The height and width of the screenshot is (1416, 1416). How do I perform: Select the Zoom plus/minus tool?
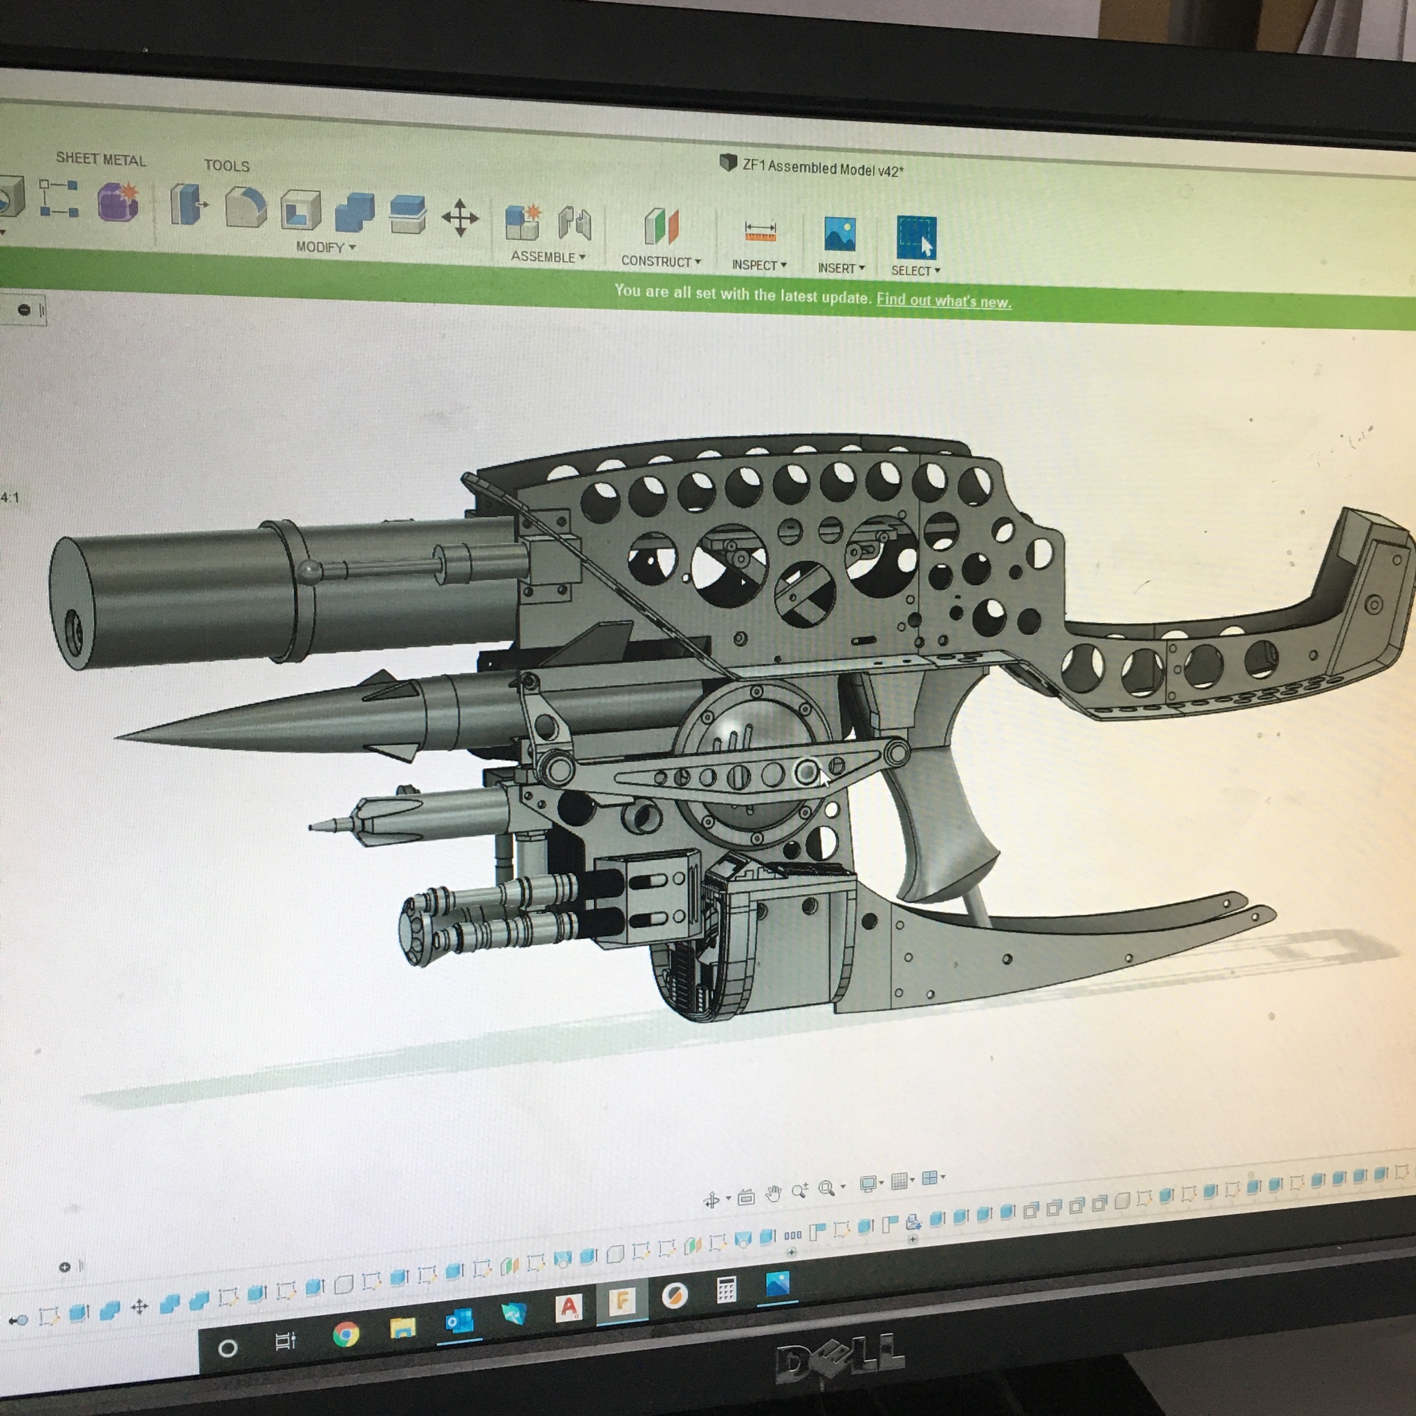click(800, 1191)
